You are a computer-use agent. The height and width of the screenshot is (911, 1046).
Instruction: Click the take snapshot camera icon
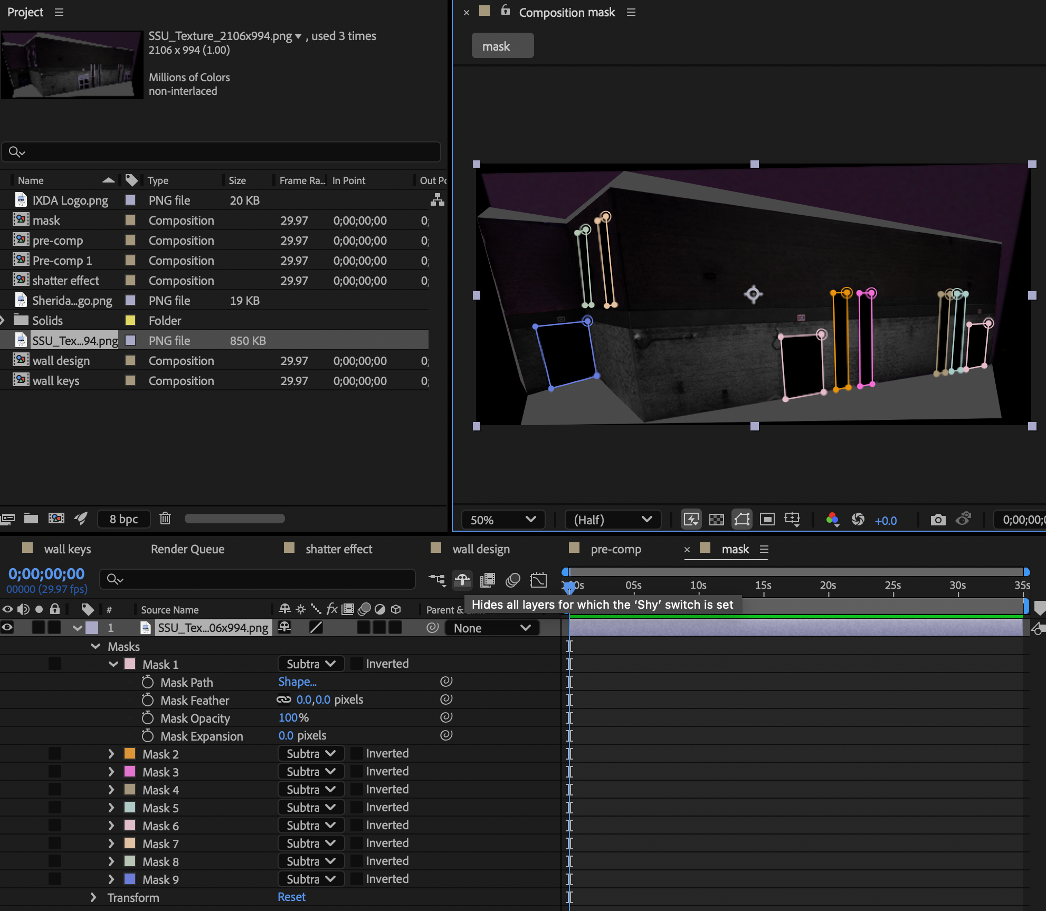(x=938, y=520)
